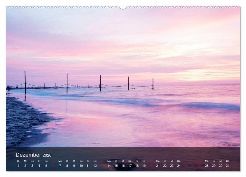The width and height of the screenshot is (246, 177).
Task: Click the Dezember 2026 month title
Action: (x=34, y=155)
